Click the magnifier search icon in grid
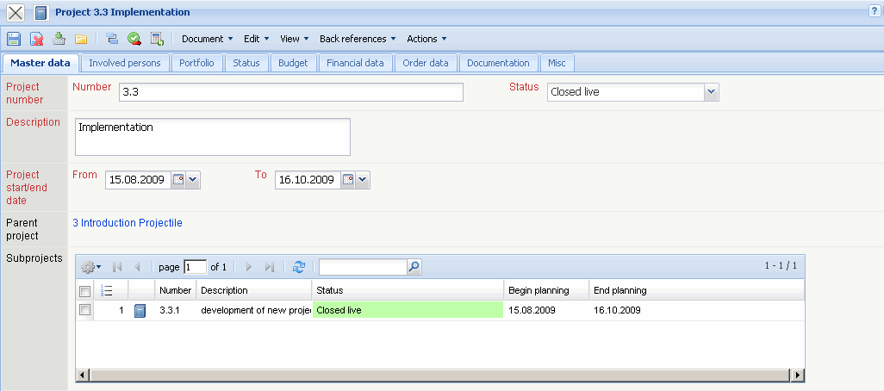Viewport: 884px width, 391px height. click(414, 267)
